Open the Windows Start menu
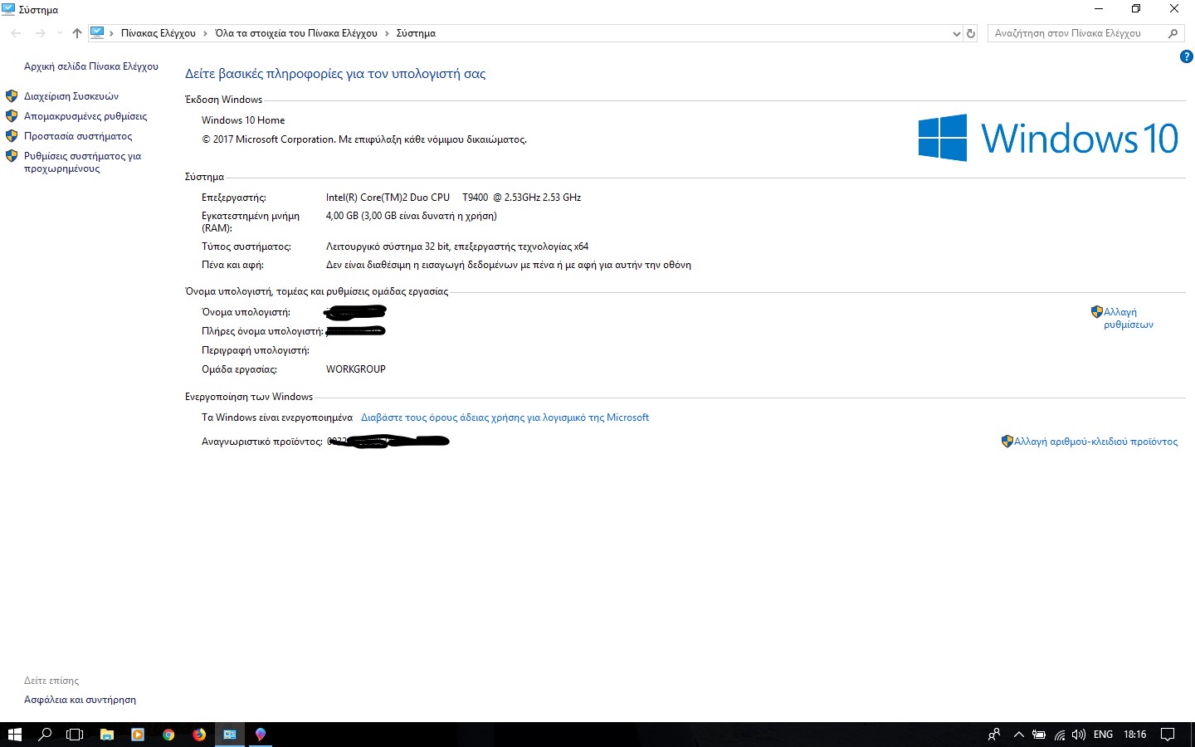 [x=14, y=735]
